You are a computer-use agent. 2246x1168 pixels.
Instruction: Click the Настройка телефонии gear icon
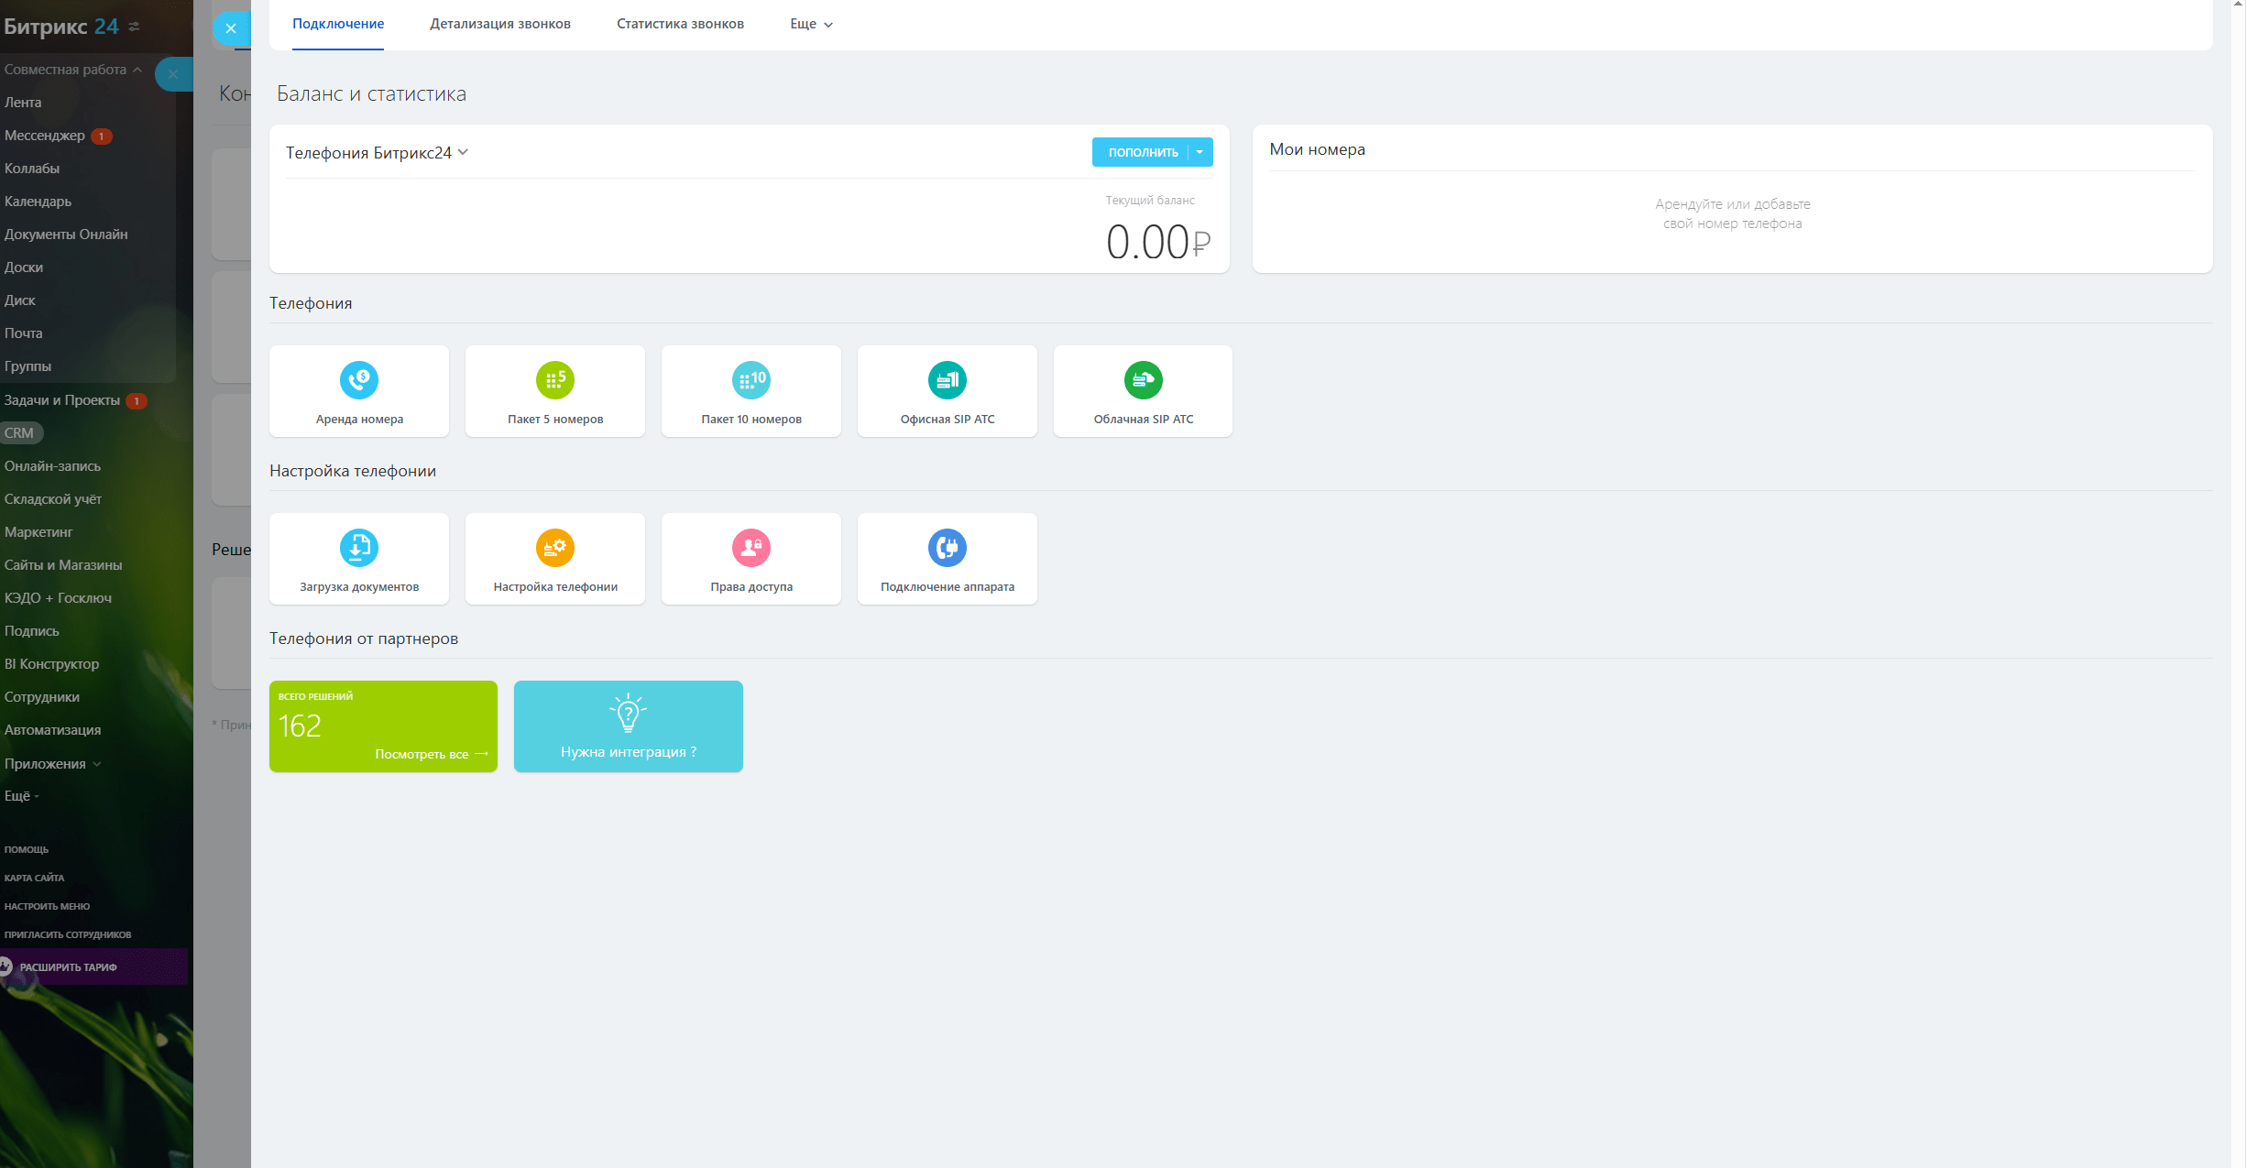[555, 547]
